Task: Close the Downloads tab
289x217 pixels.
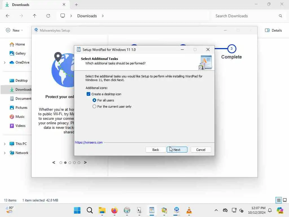Action: (64, 5)
